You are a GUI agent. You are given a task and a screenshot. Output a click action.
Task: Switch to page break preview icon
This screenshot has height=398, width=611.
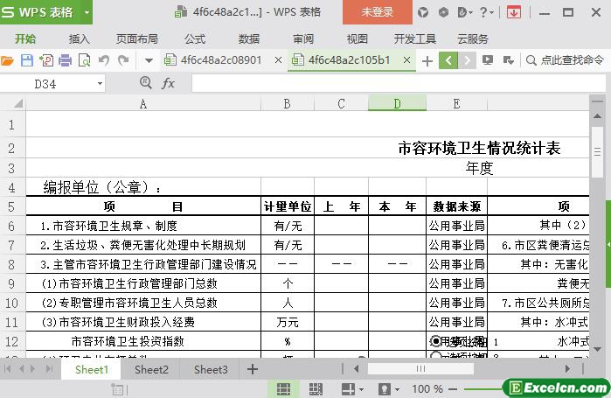point(316,388)
